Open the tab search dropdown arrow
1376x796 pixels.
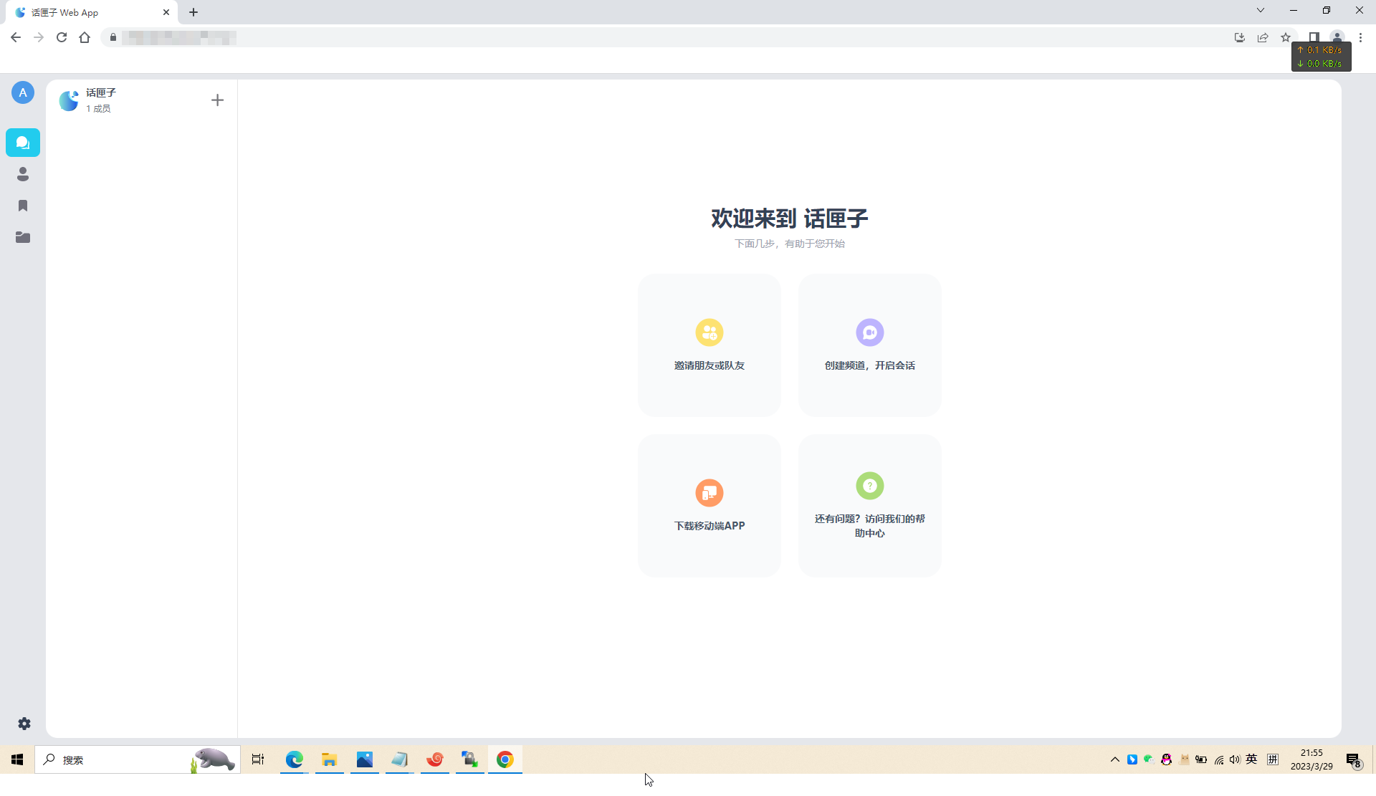(x=1260, y=10)
